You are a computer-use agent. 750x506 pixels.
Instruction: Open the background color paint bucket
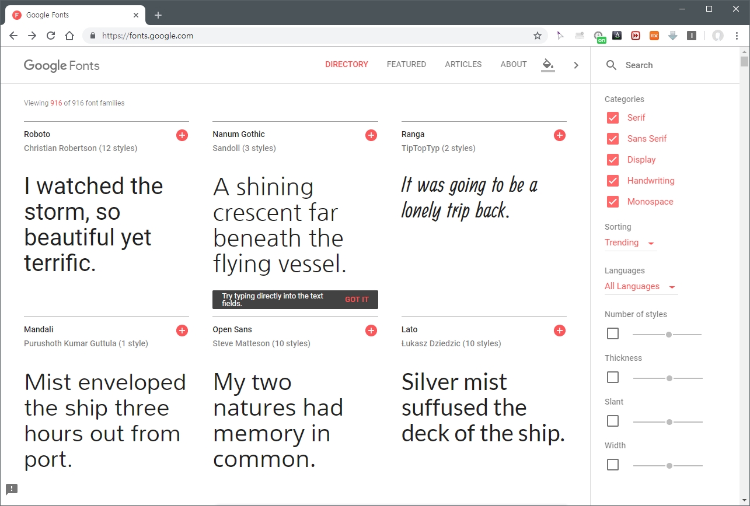click(x=547, y=65)
